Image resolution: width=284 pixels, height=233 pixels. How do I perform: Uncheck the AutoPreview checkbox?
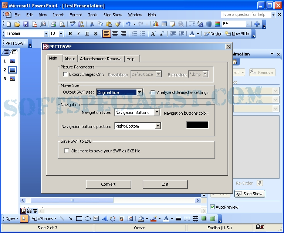(212, 207)
